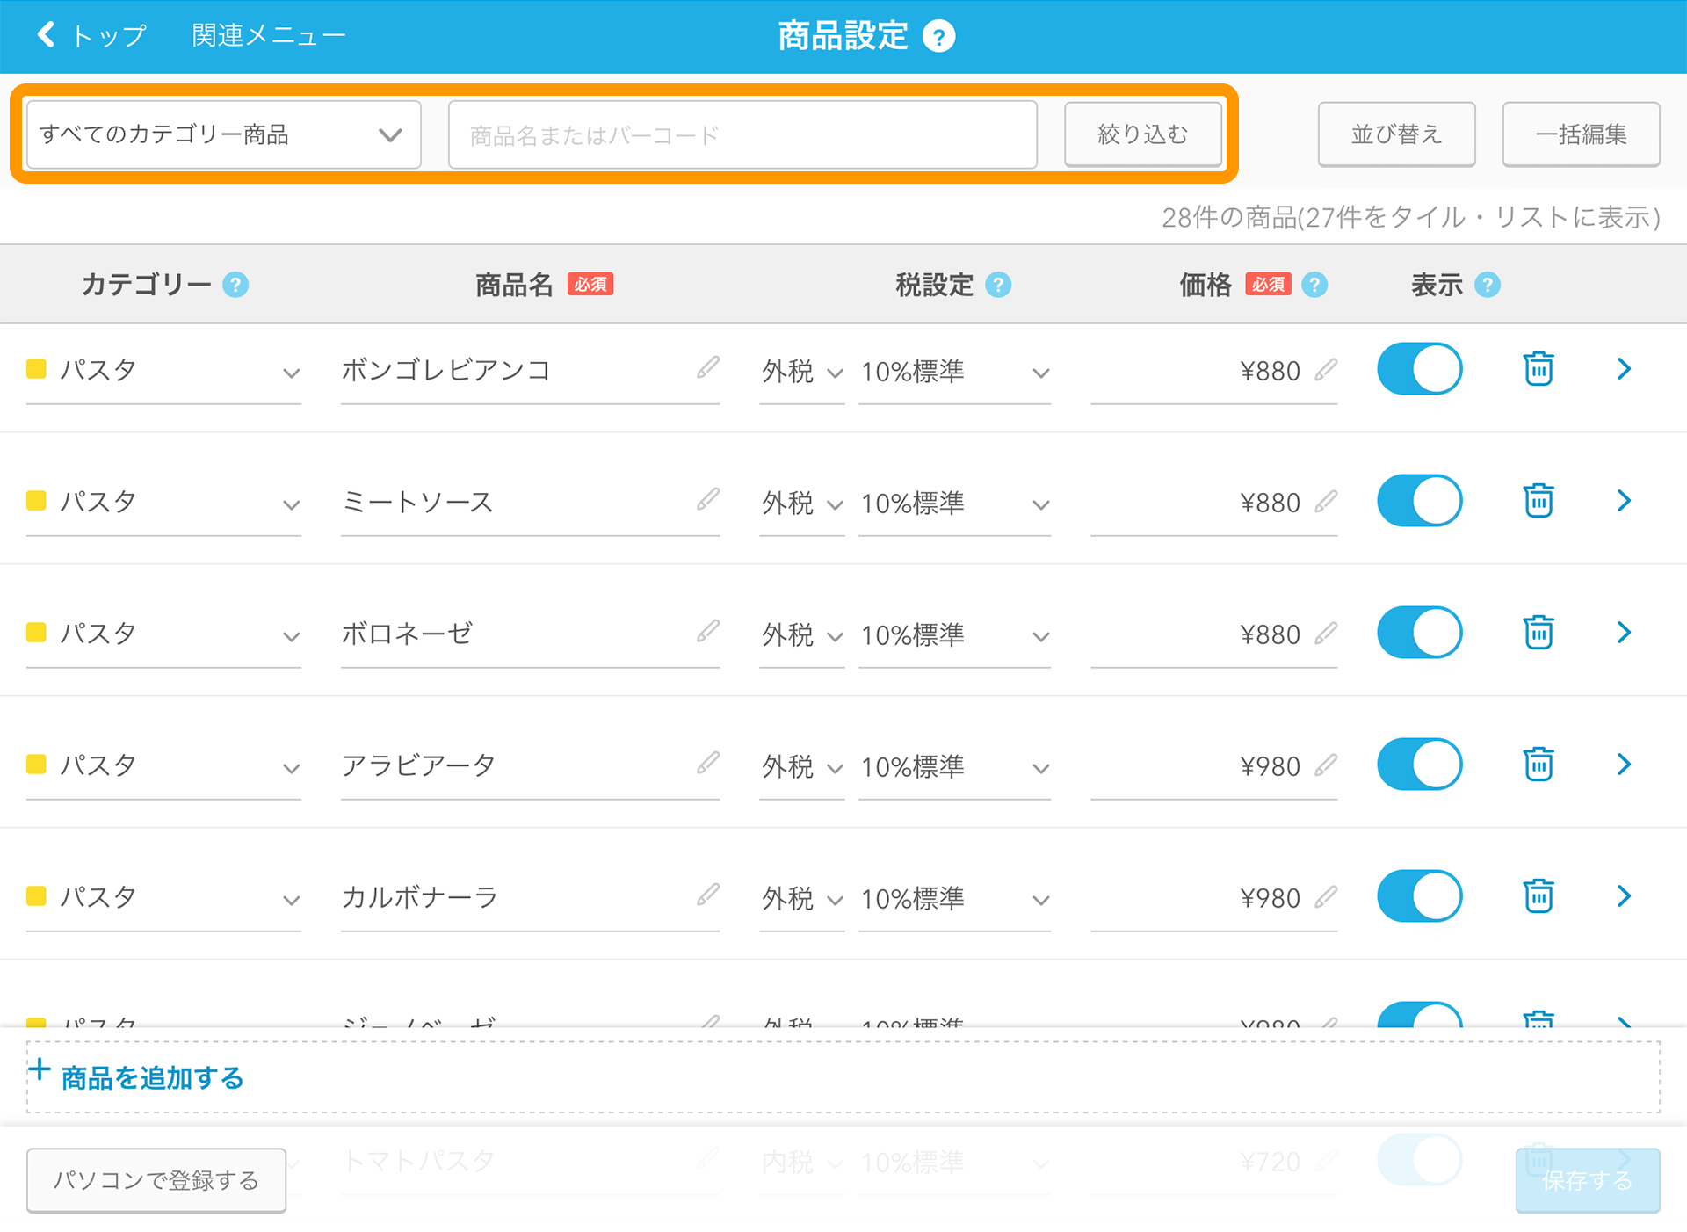Image resolution: width=1687 pixels, height=1232 pixels.
Task: Edit name pencil for アラビアータ
Action: pyautogui.click(x=708, y=763)
